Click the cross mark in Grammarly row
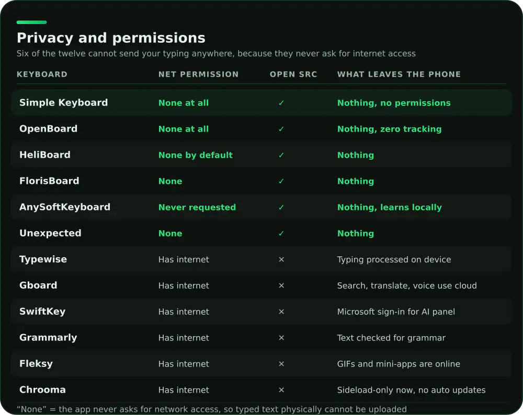 pyautogui.click(x=281, y=338)
